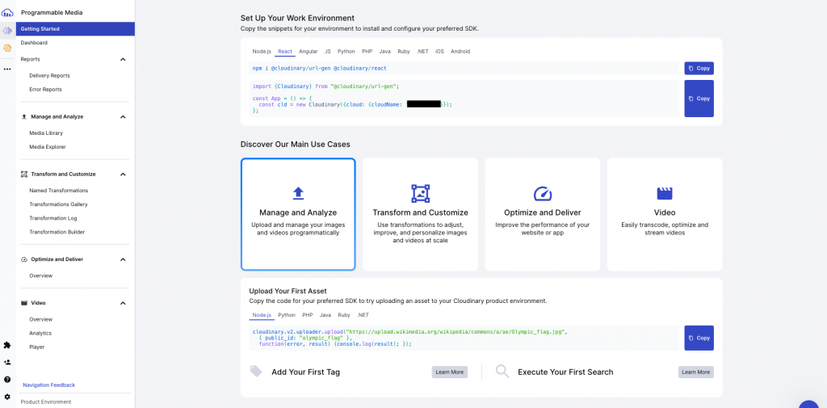Click Learn More for Execute Your First Search

click(x=695, y=372)
